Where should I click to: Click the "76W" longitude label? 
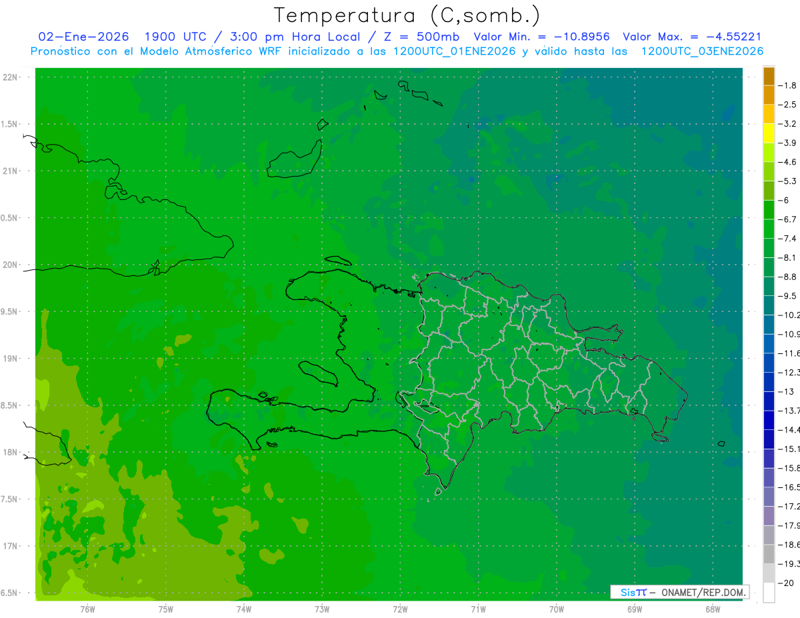[87, 609]
